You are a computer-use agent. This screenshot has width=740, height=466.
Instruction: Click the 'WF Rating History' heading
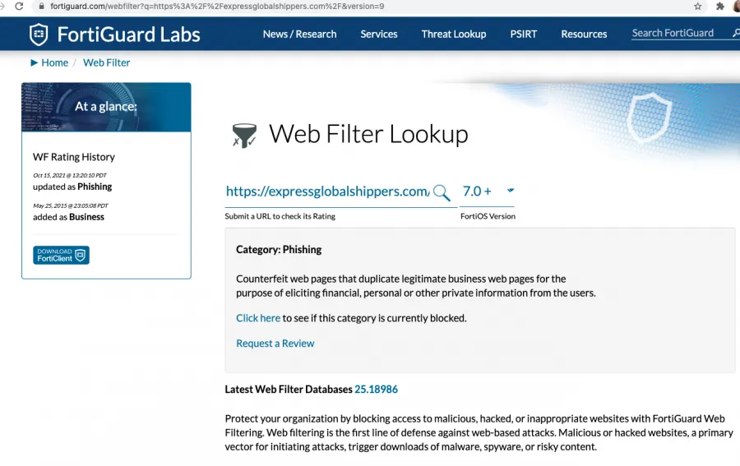(74, 157)
